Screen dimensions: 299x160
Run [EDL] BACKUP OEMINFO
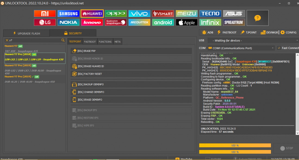click(x=131, y=84)
